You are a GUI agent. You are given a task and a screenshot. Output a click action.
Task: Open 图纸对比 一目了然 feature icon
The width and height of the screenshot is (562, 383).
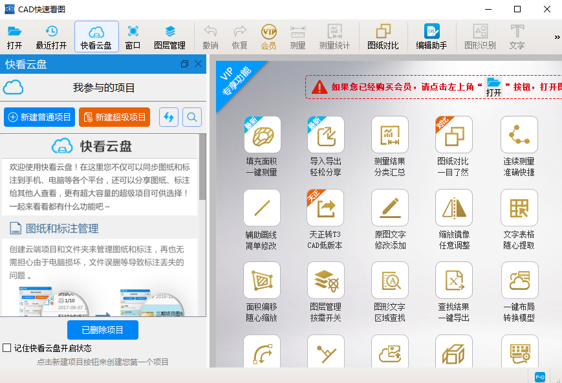click(x=454, y=135)
